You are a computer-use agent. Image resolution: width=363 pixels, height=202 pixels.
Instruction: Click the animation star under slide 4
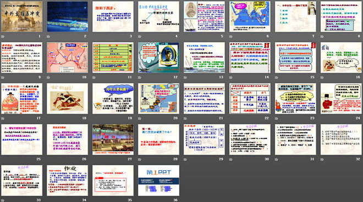coord(139,37)
